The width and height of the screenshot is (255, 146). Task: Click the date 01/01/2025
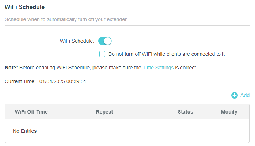[52, 81]
